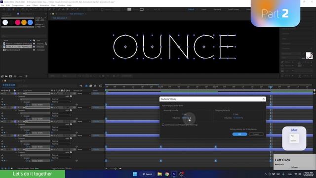Viewport: 316px width, 178px height.
Task: Click OK in Keyframe Velocity dialog
Action: [239, 134]
